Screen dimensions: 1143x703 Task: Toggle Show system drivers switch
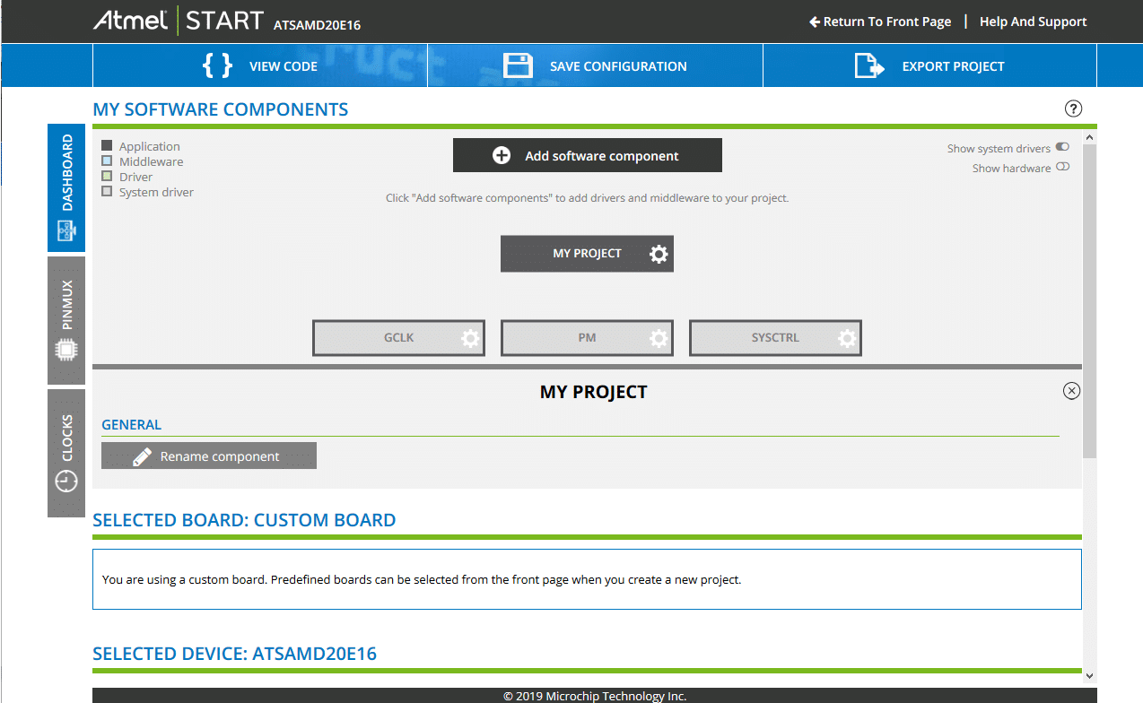coord(1062,147)
